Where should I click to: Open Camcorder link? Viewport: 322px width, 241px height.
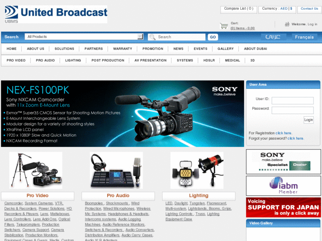pos(13,203)
